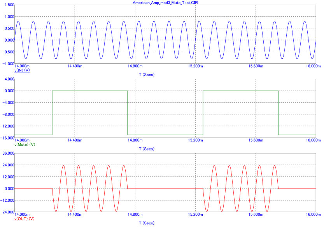Click 14.000m time label in v(IN) plot
The width and height of the screenshot is (324, 227).
pyautogui.click(x=22, y=66)
